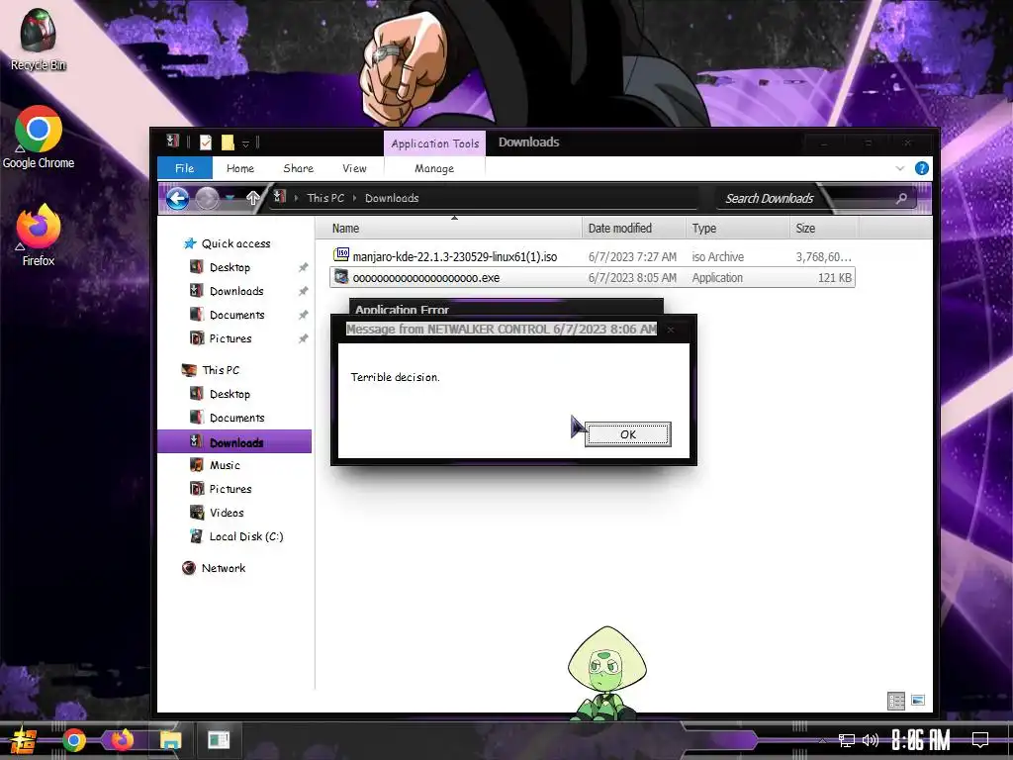Click the Properties quick access toolbar icon
Image resolution: width=1013 pixels, height=760 pixels.
(x=206, y=142)
